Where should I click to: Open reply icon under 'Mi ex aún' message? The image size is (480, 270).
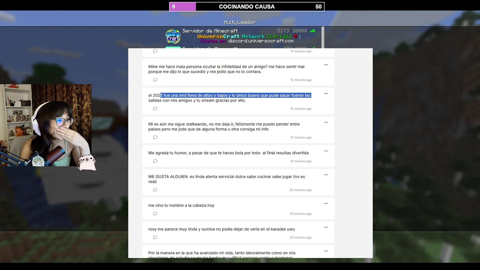tap(155, 137)
